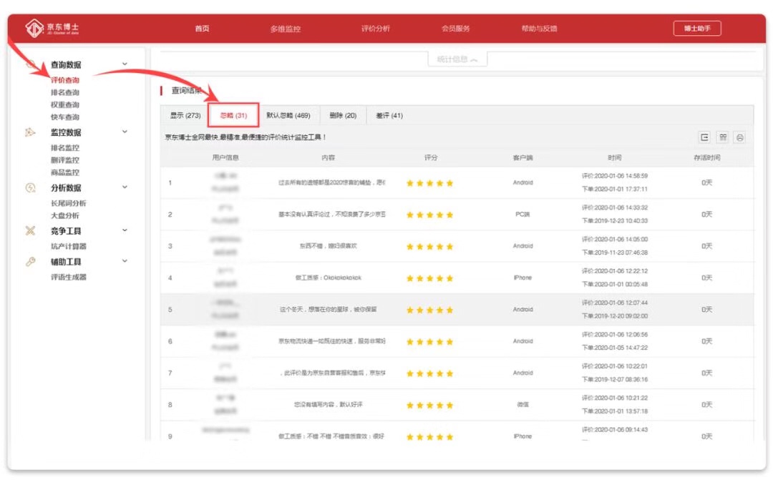Click the 监控数据 sidebar section icon
Screen dimensions: 773x485
pyautogui.click(x=30, y=132)
